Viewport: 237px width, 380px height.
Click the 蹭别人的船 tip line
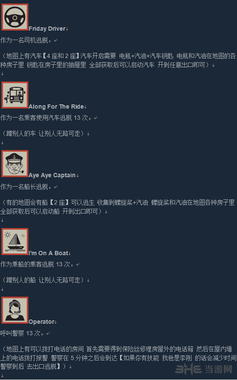click(43, 280)
